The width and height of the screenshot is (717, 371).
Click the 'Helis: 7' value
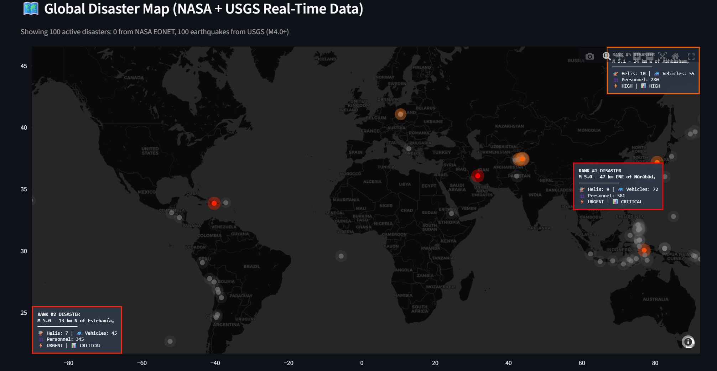(57, 333)
